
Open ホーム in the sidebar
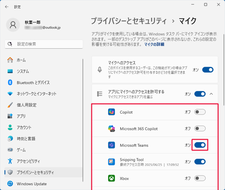(x=44, y=60)
